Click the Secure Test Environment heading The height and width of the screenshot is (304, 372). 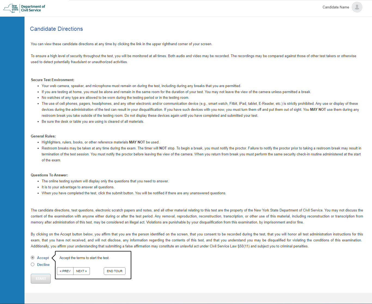53,80
